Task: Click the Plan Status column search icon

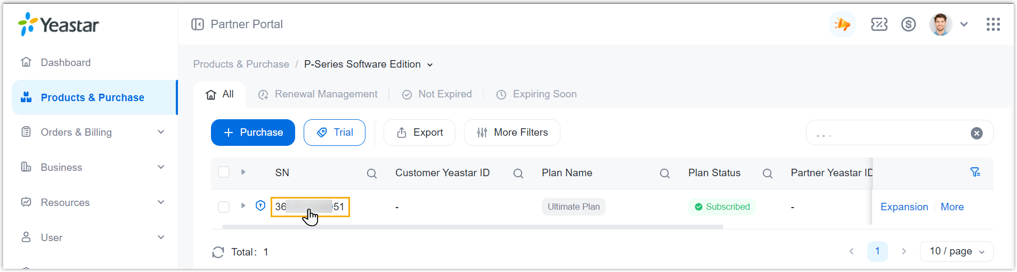Action: tap(767, 174)
